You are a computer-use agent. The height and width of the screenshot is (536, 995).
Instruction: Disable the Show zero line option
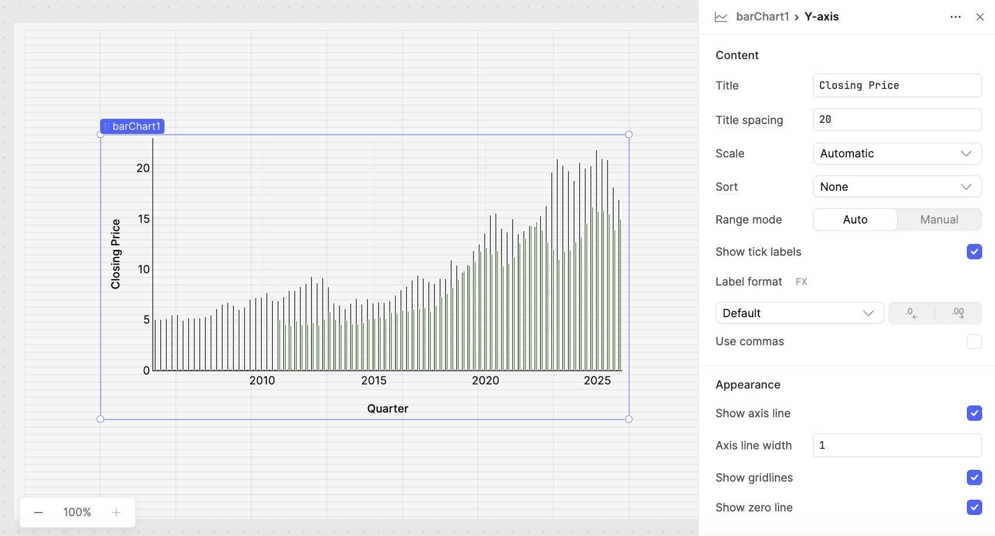tap(974, 507)
